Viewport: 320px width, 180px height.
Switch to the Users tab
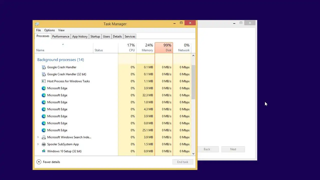tap(106, 36)
